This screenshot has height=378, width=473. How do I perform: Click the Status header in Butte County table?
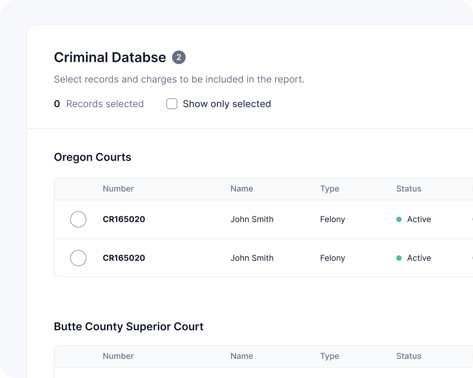point(409,356)
